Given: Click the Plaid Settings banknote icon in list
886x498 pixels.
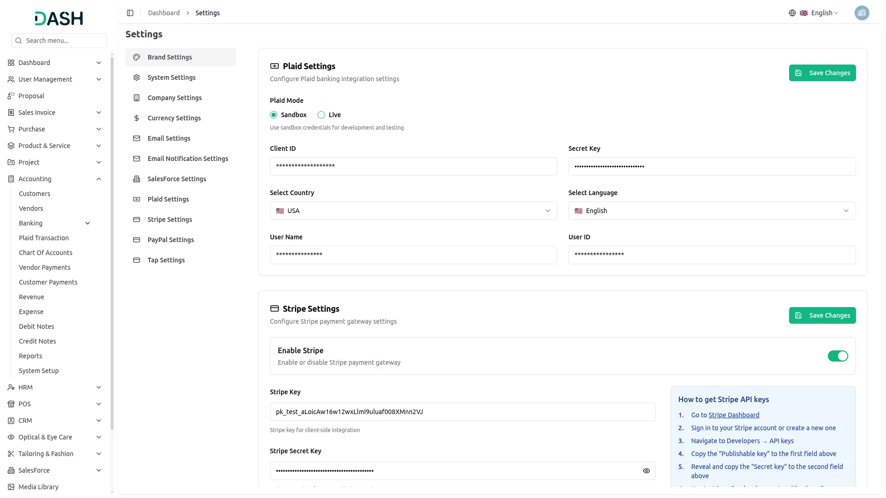Looking at the screenshot, I should (137, 199).
